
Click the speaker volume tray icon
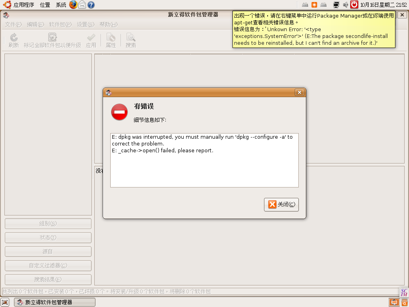click(x=345, y=5)
